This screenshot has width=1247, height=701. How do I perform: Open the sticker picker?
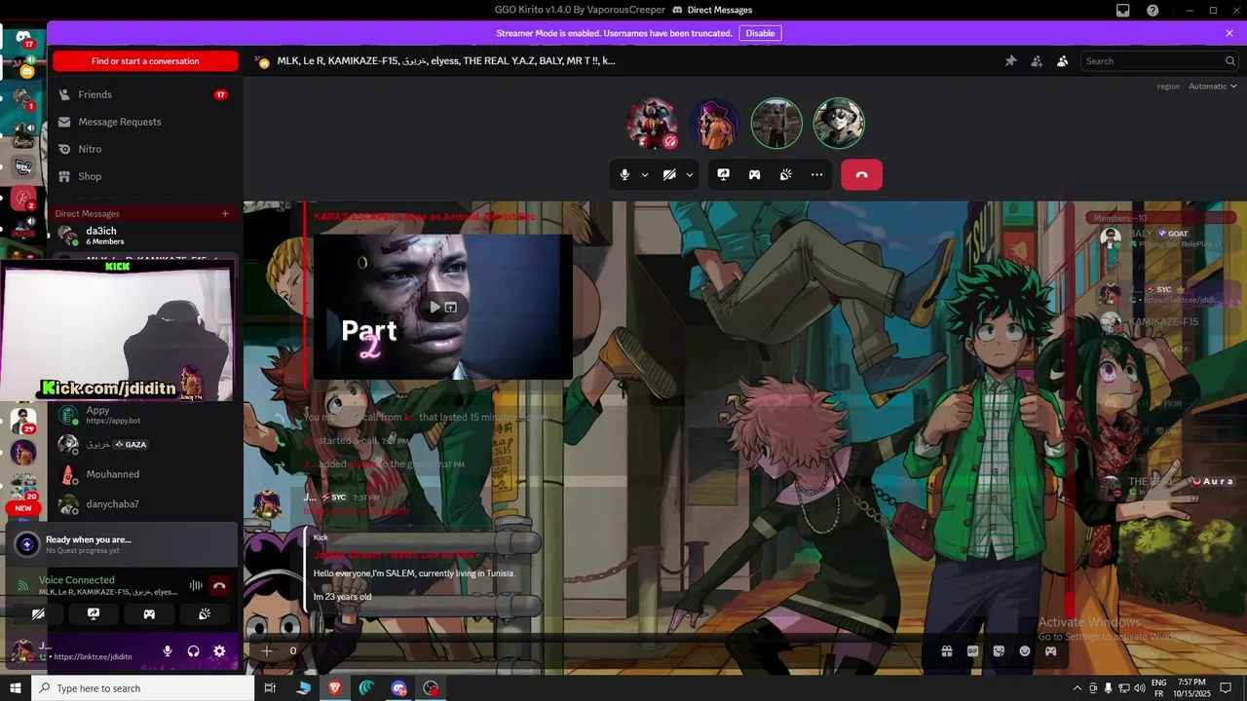pos(999,651)
